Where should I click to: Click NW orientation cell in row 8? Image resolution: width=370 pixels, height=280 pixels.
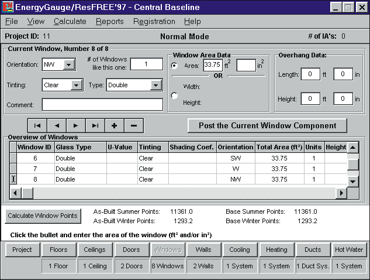[x=236, y=179]
